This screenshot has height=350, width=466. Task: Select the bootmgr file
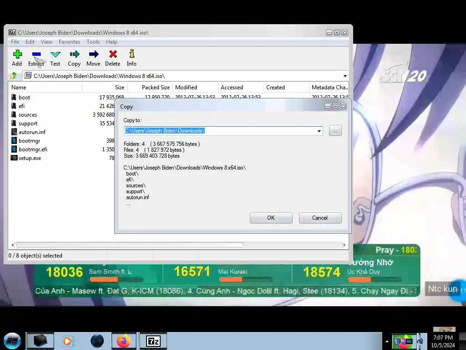[29, 141]
